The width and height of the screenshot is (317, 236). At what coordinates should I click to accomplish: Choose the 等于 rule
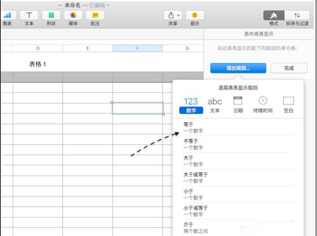[x=238, y=127]
